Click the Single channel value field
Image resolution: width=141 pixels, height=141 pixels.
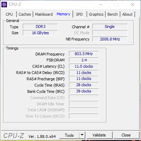[110, 27]
